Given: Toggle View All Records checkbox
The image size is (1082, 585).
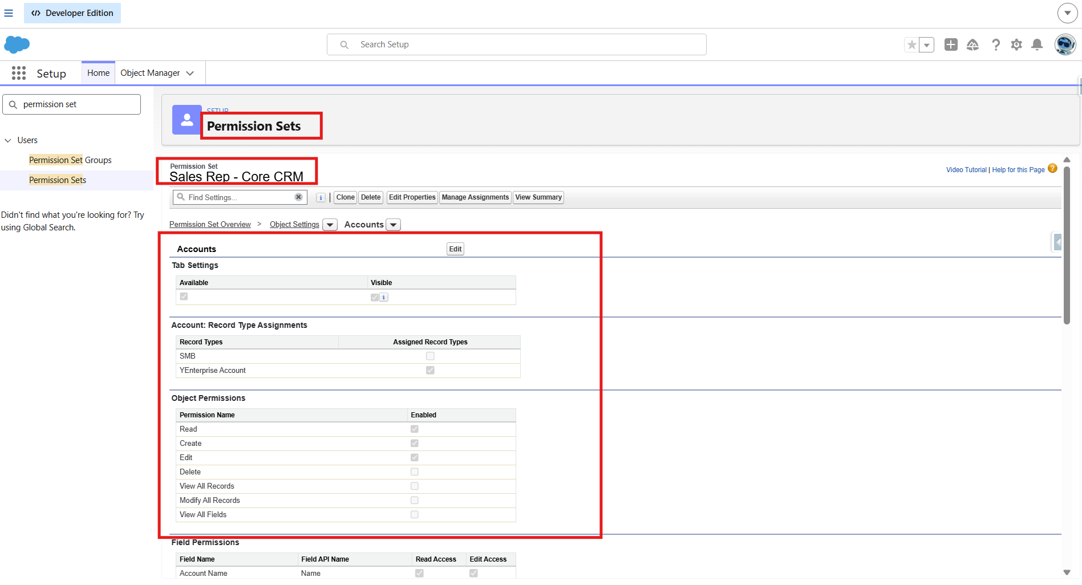Looking at the screenshot, I should tap(415, 486).
